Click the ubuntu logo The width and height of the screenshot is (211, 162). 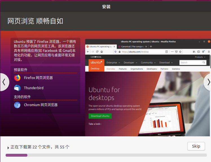(x=96, y=62)
